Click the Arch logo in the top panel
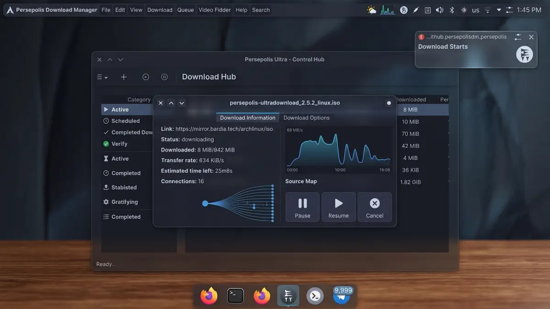550x309 pixels. [10, 10]
